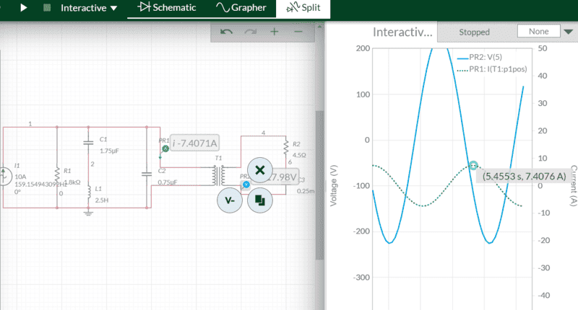Switch to the Schematic tab

click(167, 7)
